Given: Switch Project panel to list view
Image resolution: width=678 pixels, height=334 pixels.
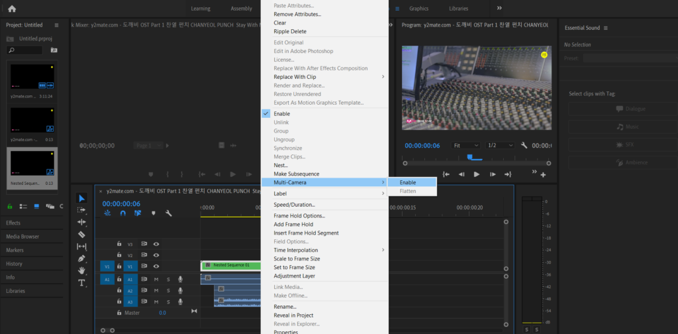Looking at the screenshot, I should [24, 206].
